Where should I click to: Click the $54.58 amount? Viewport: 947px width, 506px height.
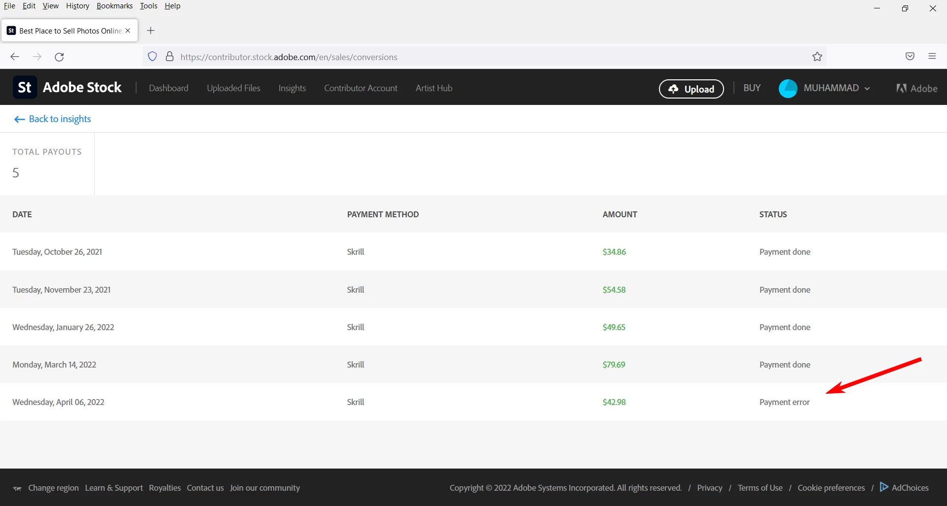point(614,290)
